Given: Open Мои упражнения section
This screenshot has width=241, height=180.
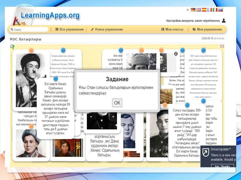Looking at the screenshot, I should (207, 29).
